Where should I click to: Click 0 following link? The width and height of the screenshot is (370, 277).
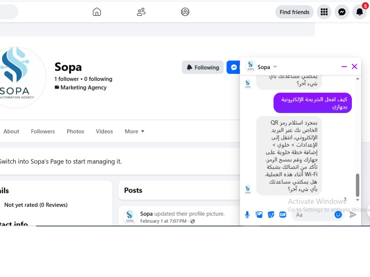tap(98, 79)
